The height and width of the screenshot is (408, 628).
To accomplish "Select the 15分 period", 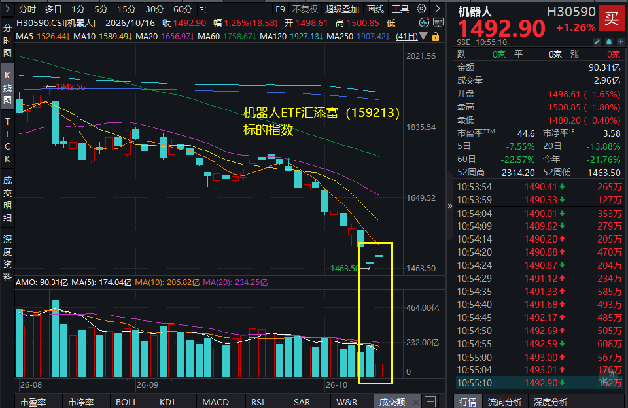I will 126,9.
